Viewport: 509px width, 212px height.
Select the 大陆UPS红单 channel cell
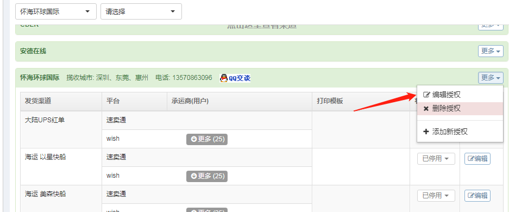61,129
